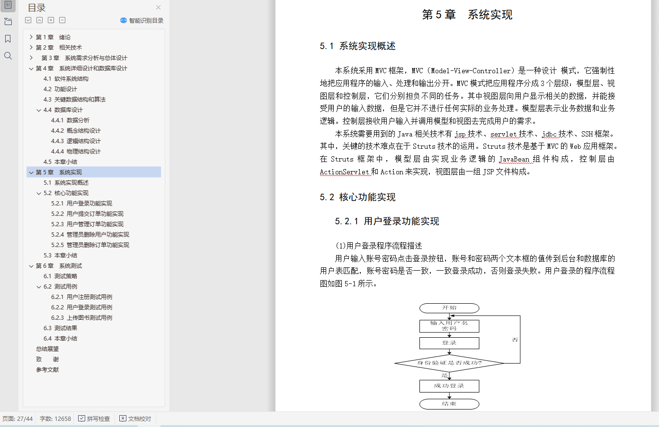659x427 pixels.
Task: Open 4.4.4 物理结构设计 entry
Action: click(x=76, y=151)
